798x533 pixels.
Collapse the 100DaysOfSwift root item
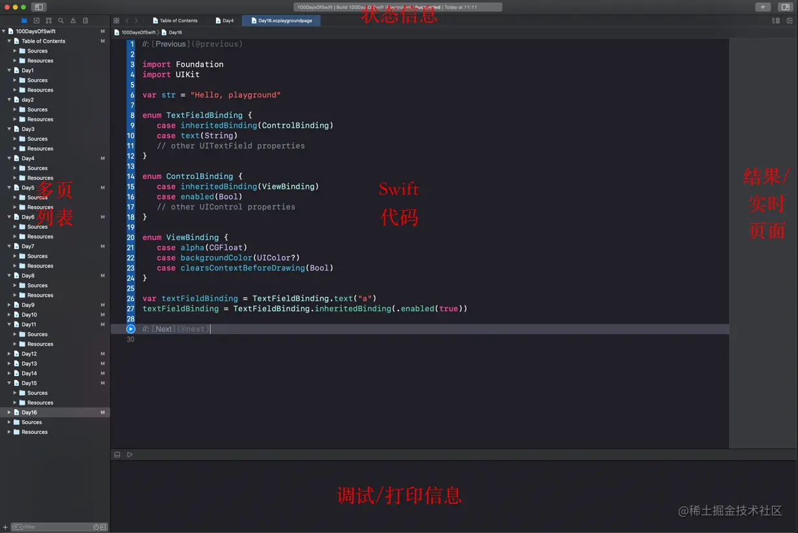[4, 31]
